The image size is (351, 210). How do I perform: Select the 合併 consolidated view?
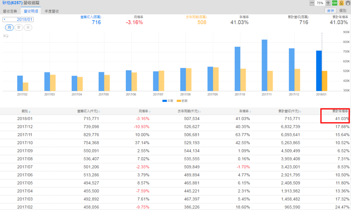331,11
